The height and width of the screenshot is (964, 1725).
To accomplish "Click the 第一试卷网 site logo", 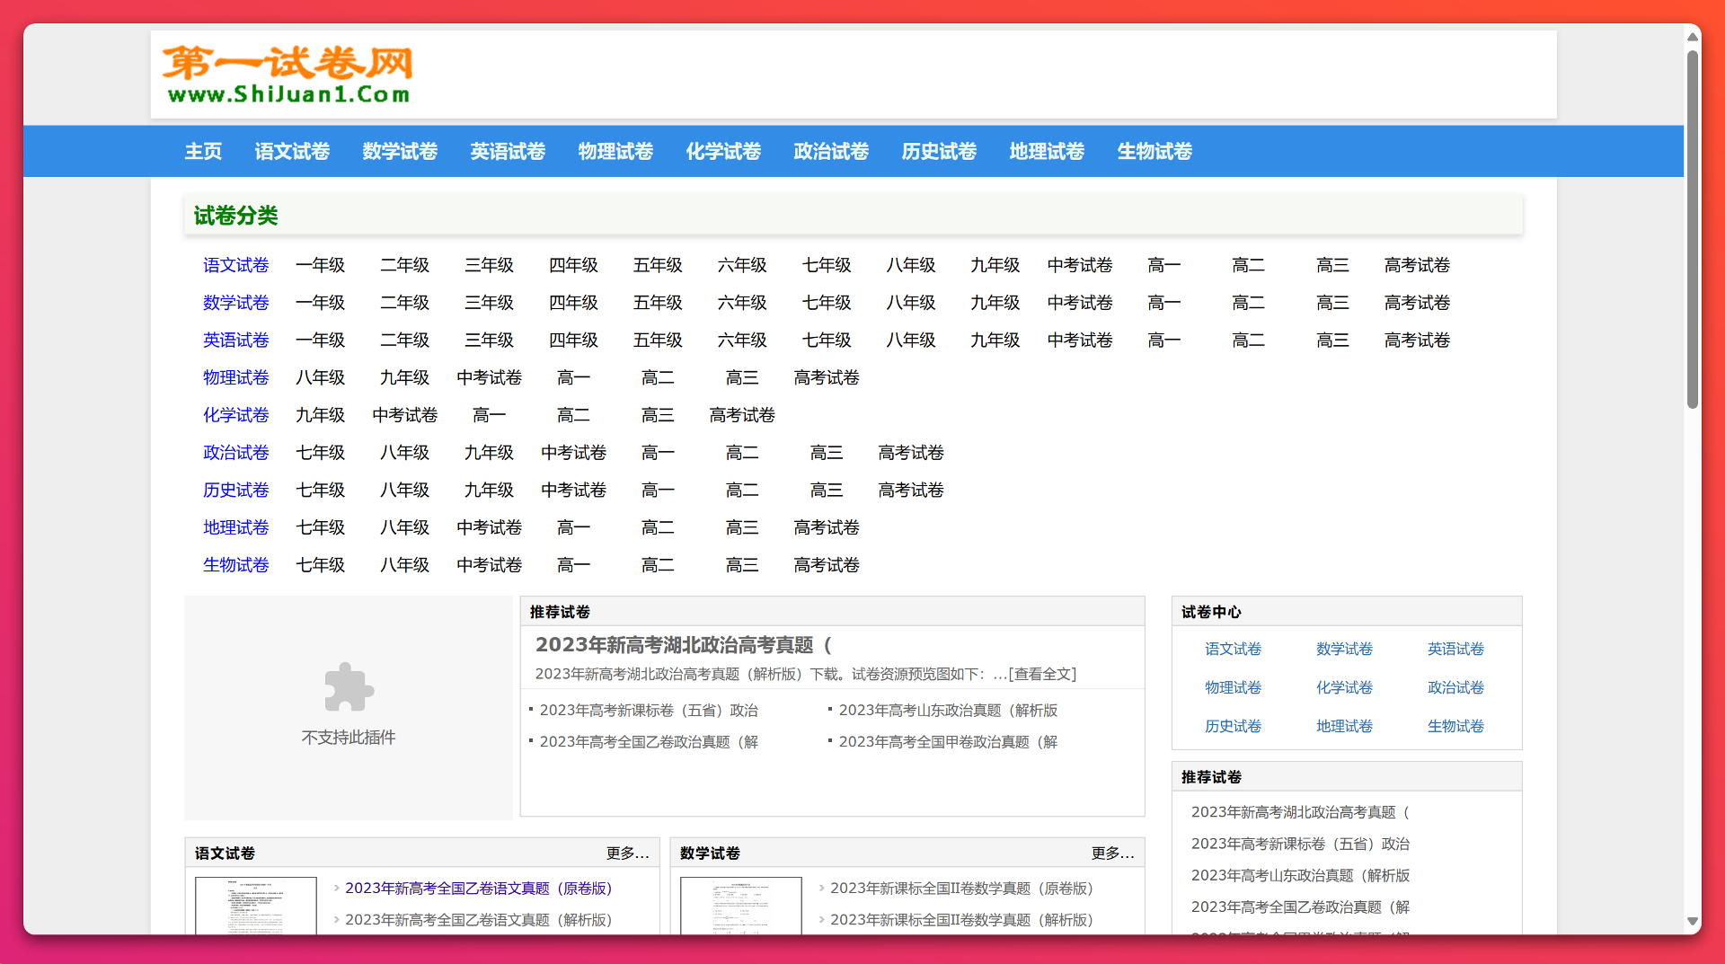I will 287,75.
